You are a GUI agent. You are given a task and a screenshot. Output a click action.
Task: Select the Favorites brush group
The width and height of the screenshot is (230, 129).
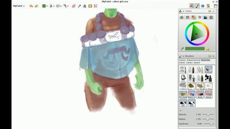[x=206, y=60]
